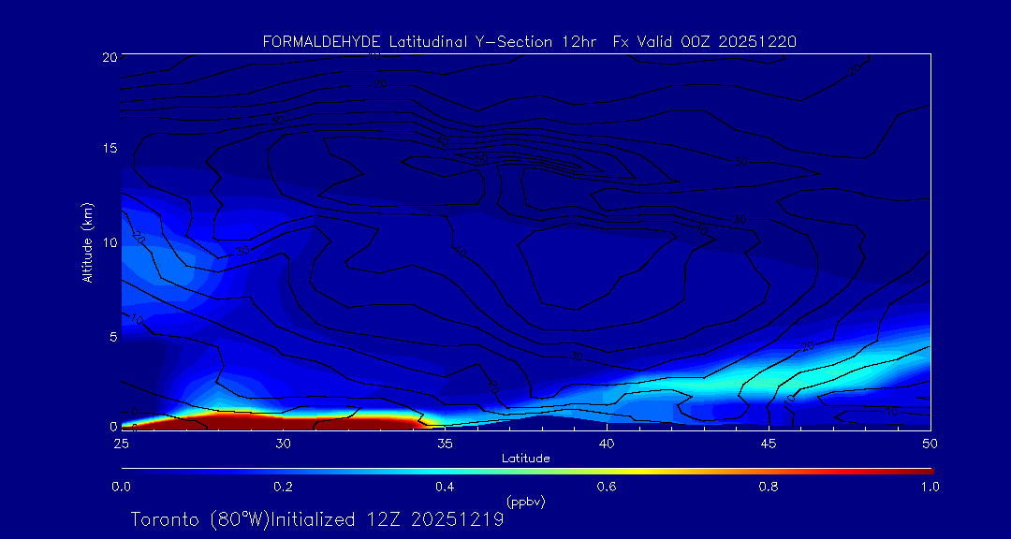Click the '(ppbv)' units label

[x=525, y=501]
